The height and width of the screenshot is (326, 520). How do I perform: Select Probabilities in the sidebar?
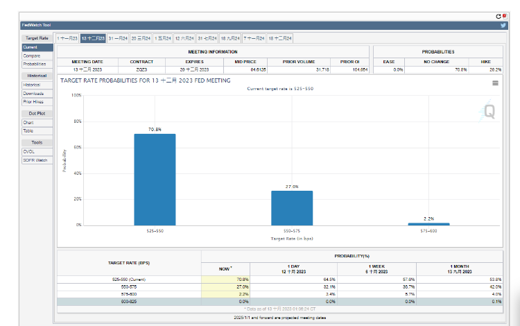tap(35, 64)
